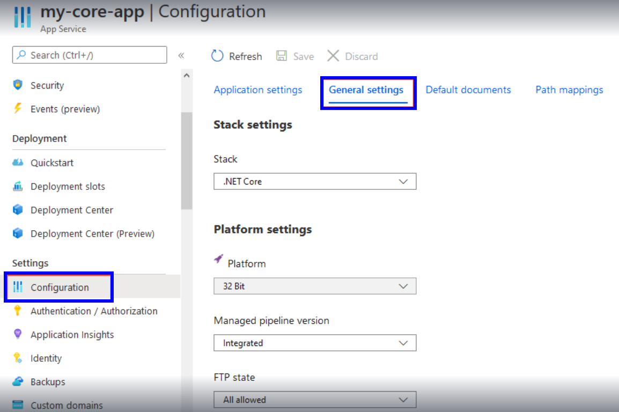Open Authentication / Authorization menu item
Image resolution: width=619 pixels, height=412 pixels.
[94, 311]
